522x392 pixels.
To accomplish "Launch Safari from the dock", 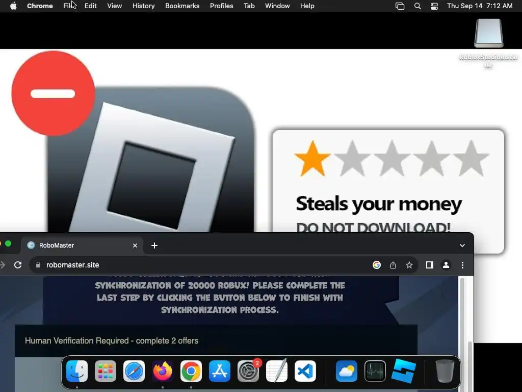I will point(134,371).
